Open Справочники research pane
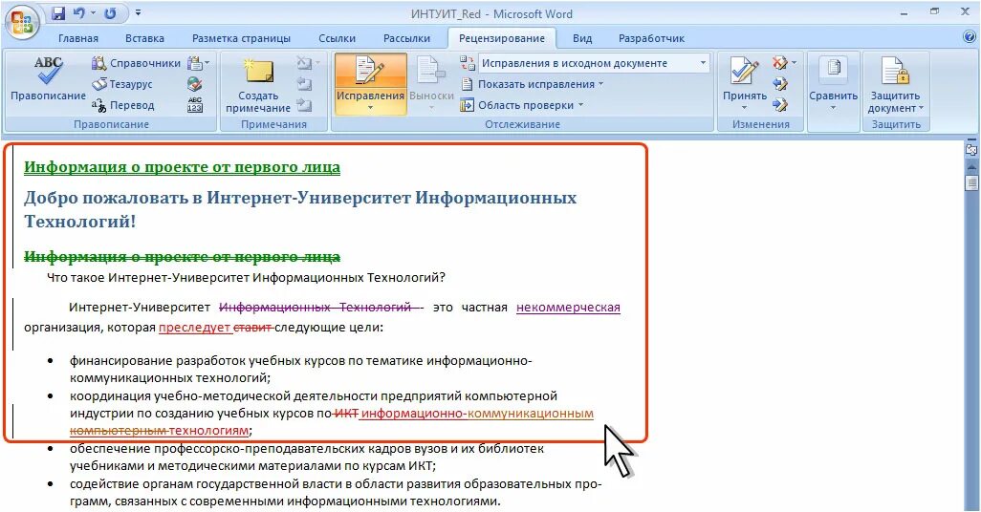The image size is (981, 512). coord(136,63)
